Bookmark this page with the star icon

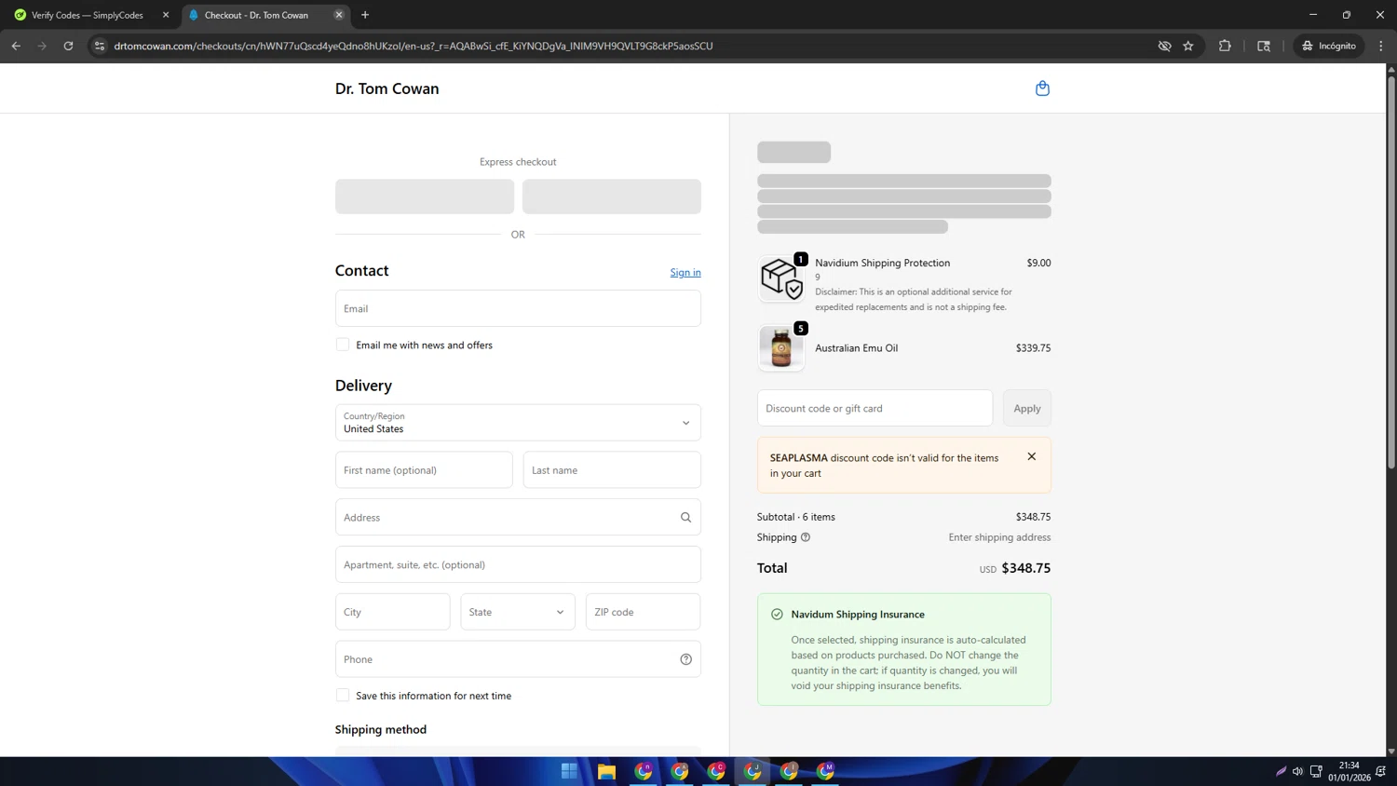coord(1188,46)
